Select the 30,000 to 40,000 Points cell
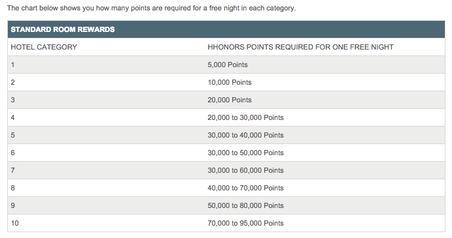The image size is (452, 238). pyautogui.click(x=245, y=135)
